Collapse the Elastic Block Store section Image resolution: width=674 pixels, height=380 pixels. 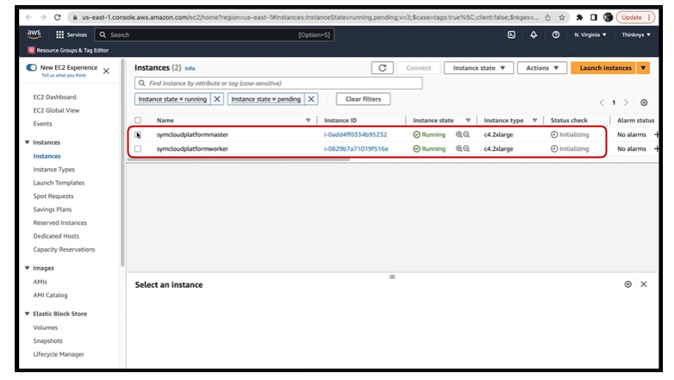[x=27, y=314]
